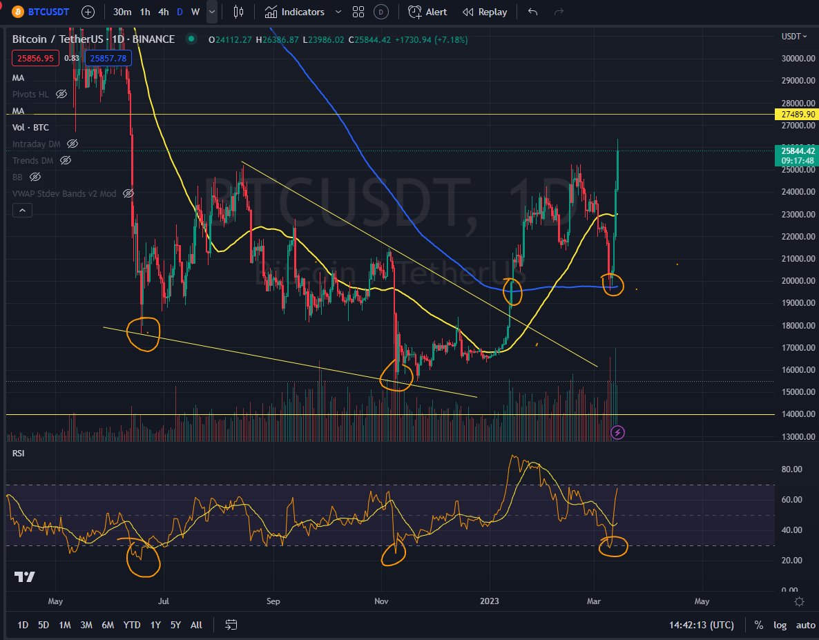Click the green market status dot
This screenshot has height=640, width=819.
(192, 39)
